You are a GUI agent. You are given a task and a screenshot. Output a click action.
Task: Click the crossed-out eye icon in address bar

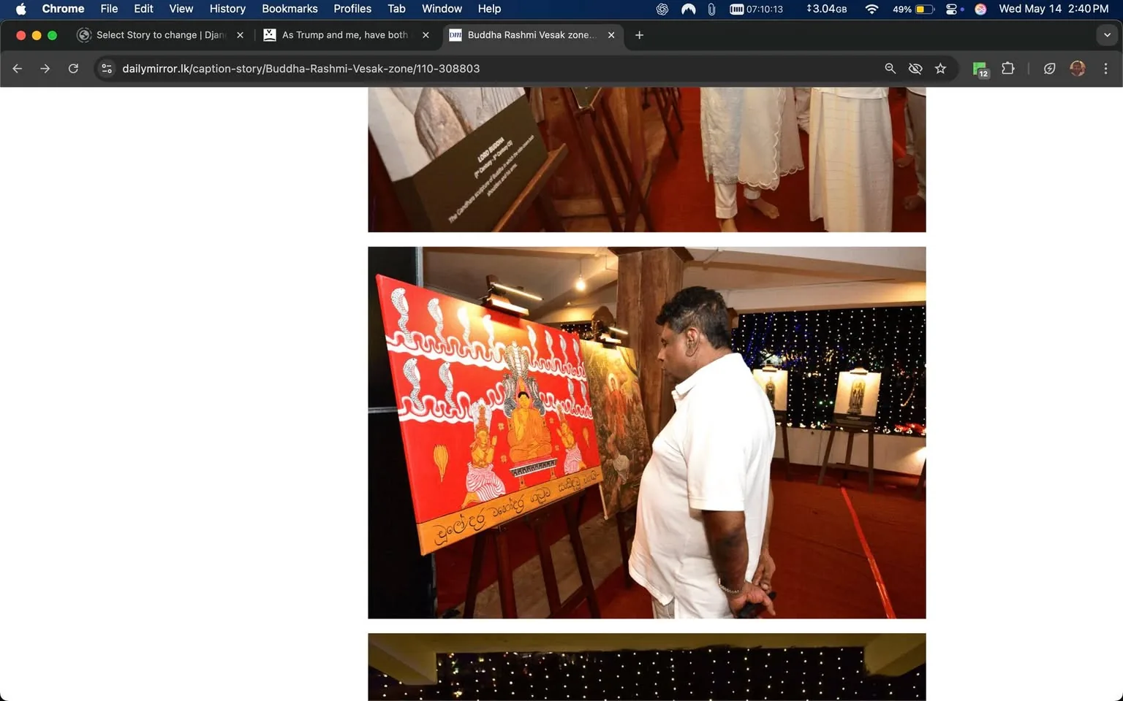point(915,68)
